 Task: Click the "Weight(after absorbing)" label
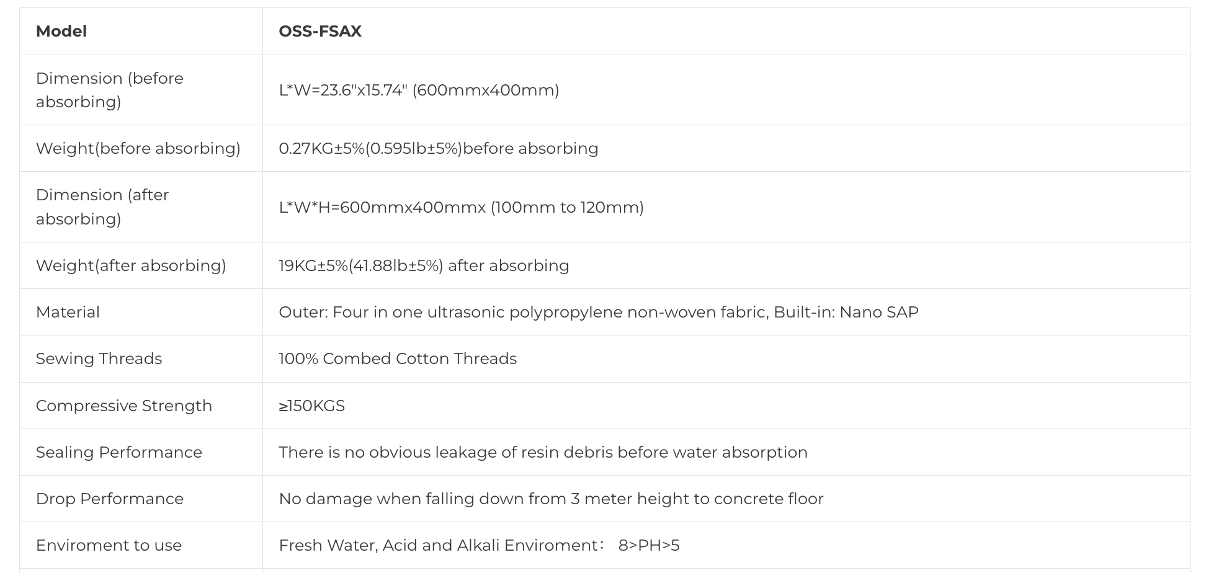[x=131, y=265]
